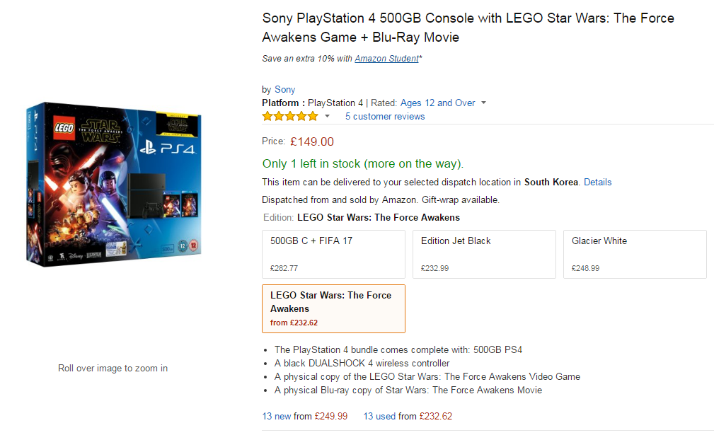Click the Roll over image to zoom text
This screenshot has width=714, height=440.
113,368
